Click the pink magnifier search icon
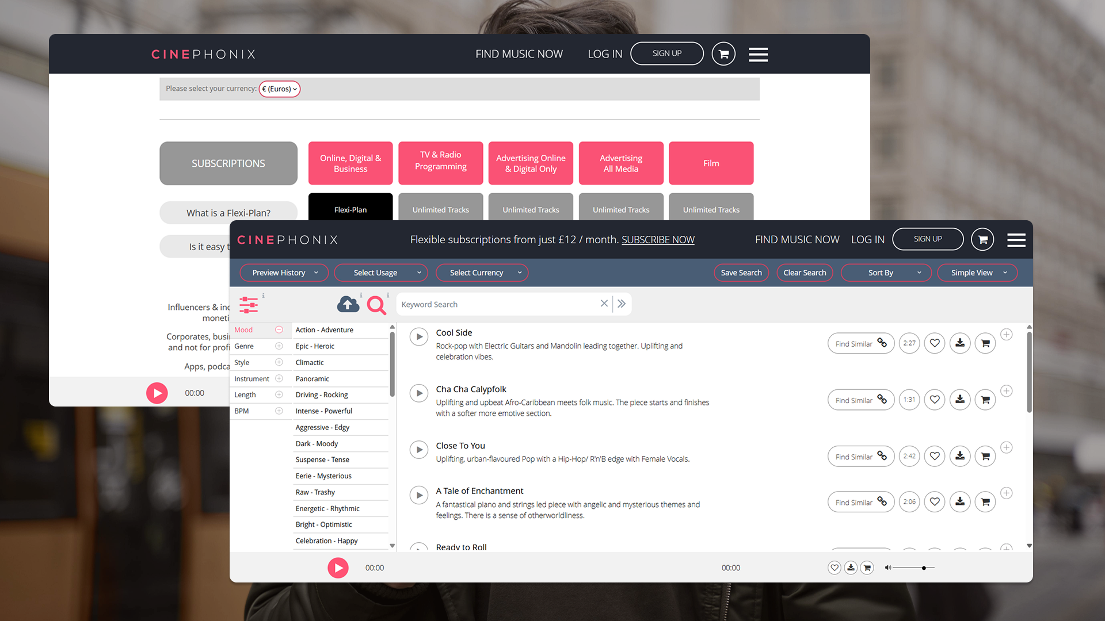The height and width of the screenshot is (621, 1105). pyautogui.click(x=376, y=305)
